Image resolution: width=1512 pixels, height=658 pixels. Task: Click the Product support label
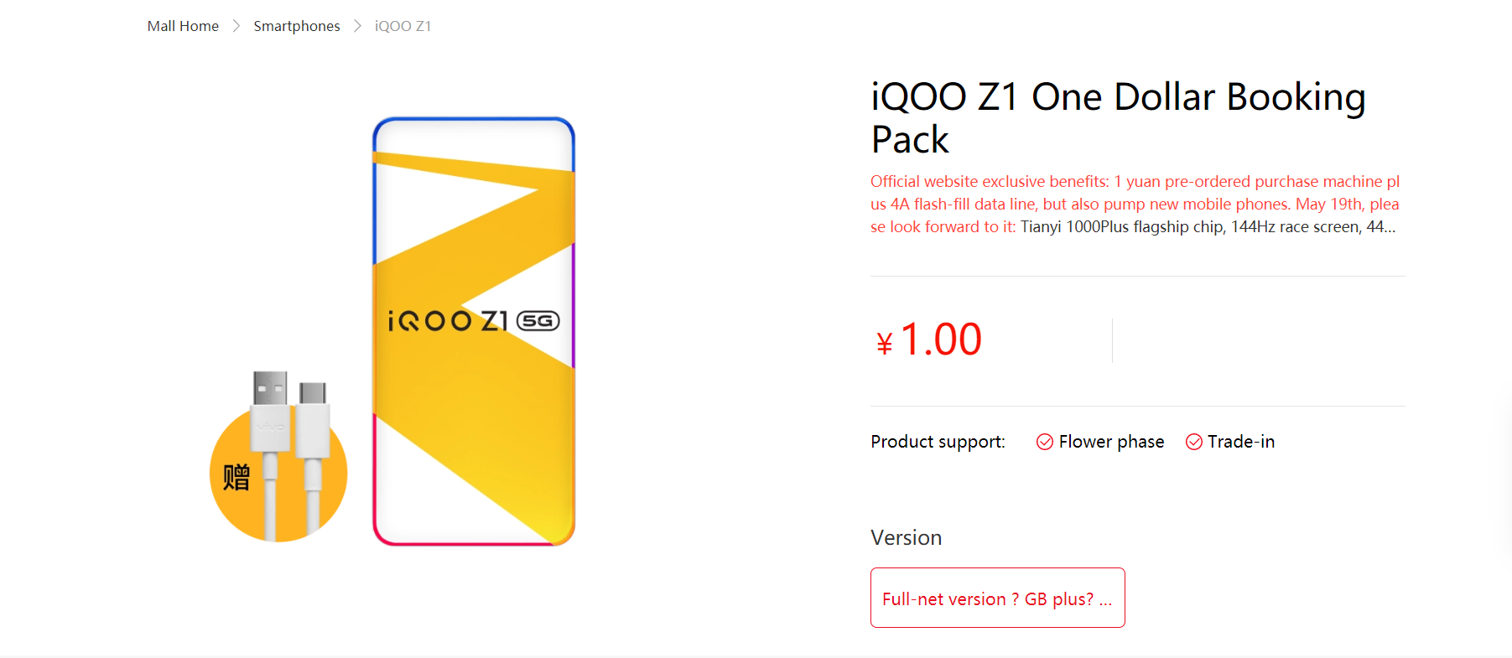pos(938,442)
